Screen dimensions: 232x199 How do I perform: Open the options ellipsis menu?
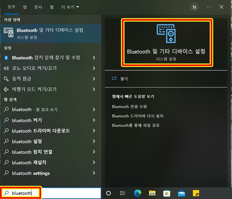click(x=209, y=7)
